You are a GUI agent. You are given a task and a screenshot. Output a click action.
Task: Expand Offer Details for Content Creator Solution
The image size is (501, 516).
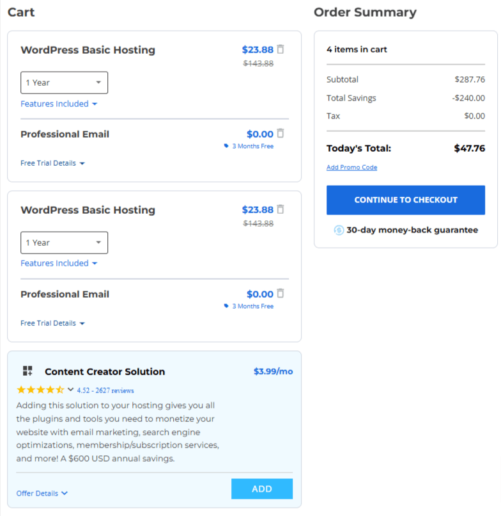(42, 494)
